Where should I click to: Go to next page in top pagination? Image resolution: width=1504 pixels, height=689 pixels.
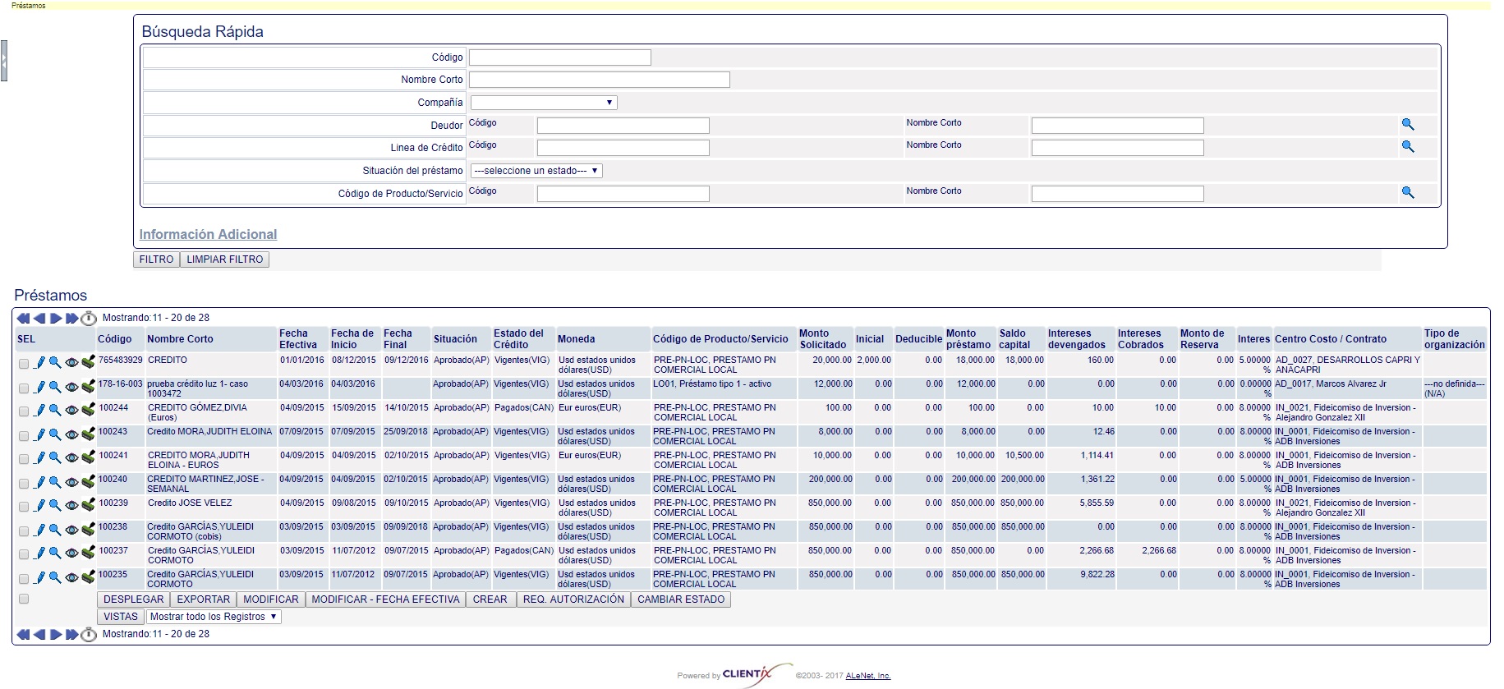click(x=56, y=319)
